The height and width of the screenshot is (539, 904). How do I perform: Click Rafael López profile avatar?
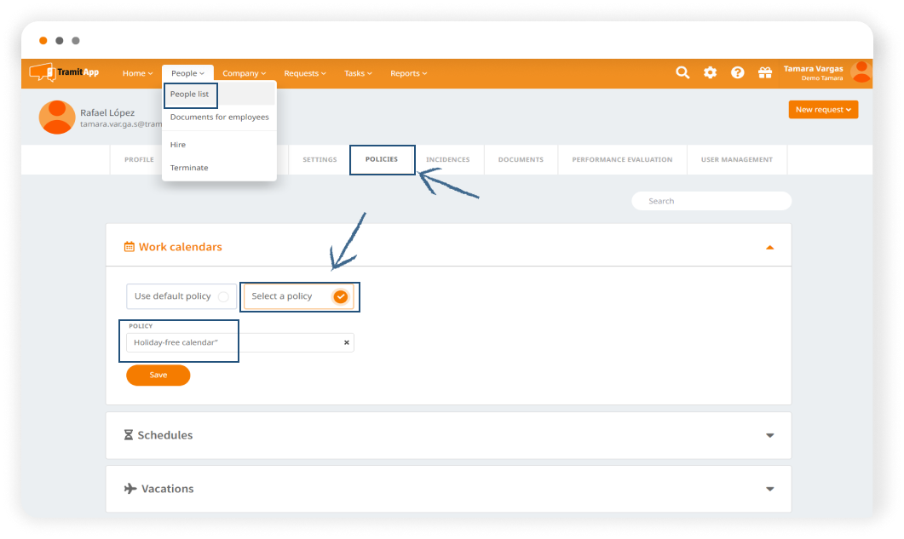[57, 118]
